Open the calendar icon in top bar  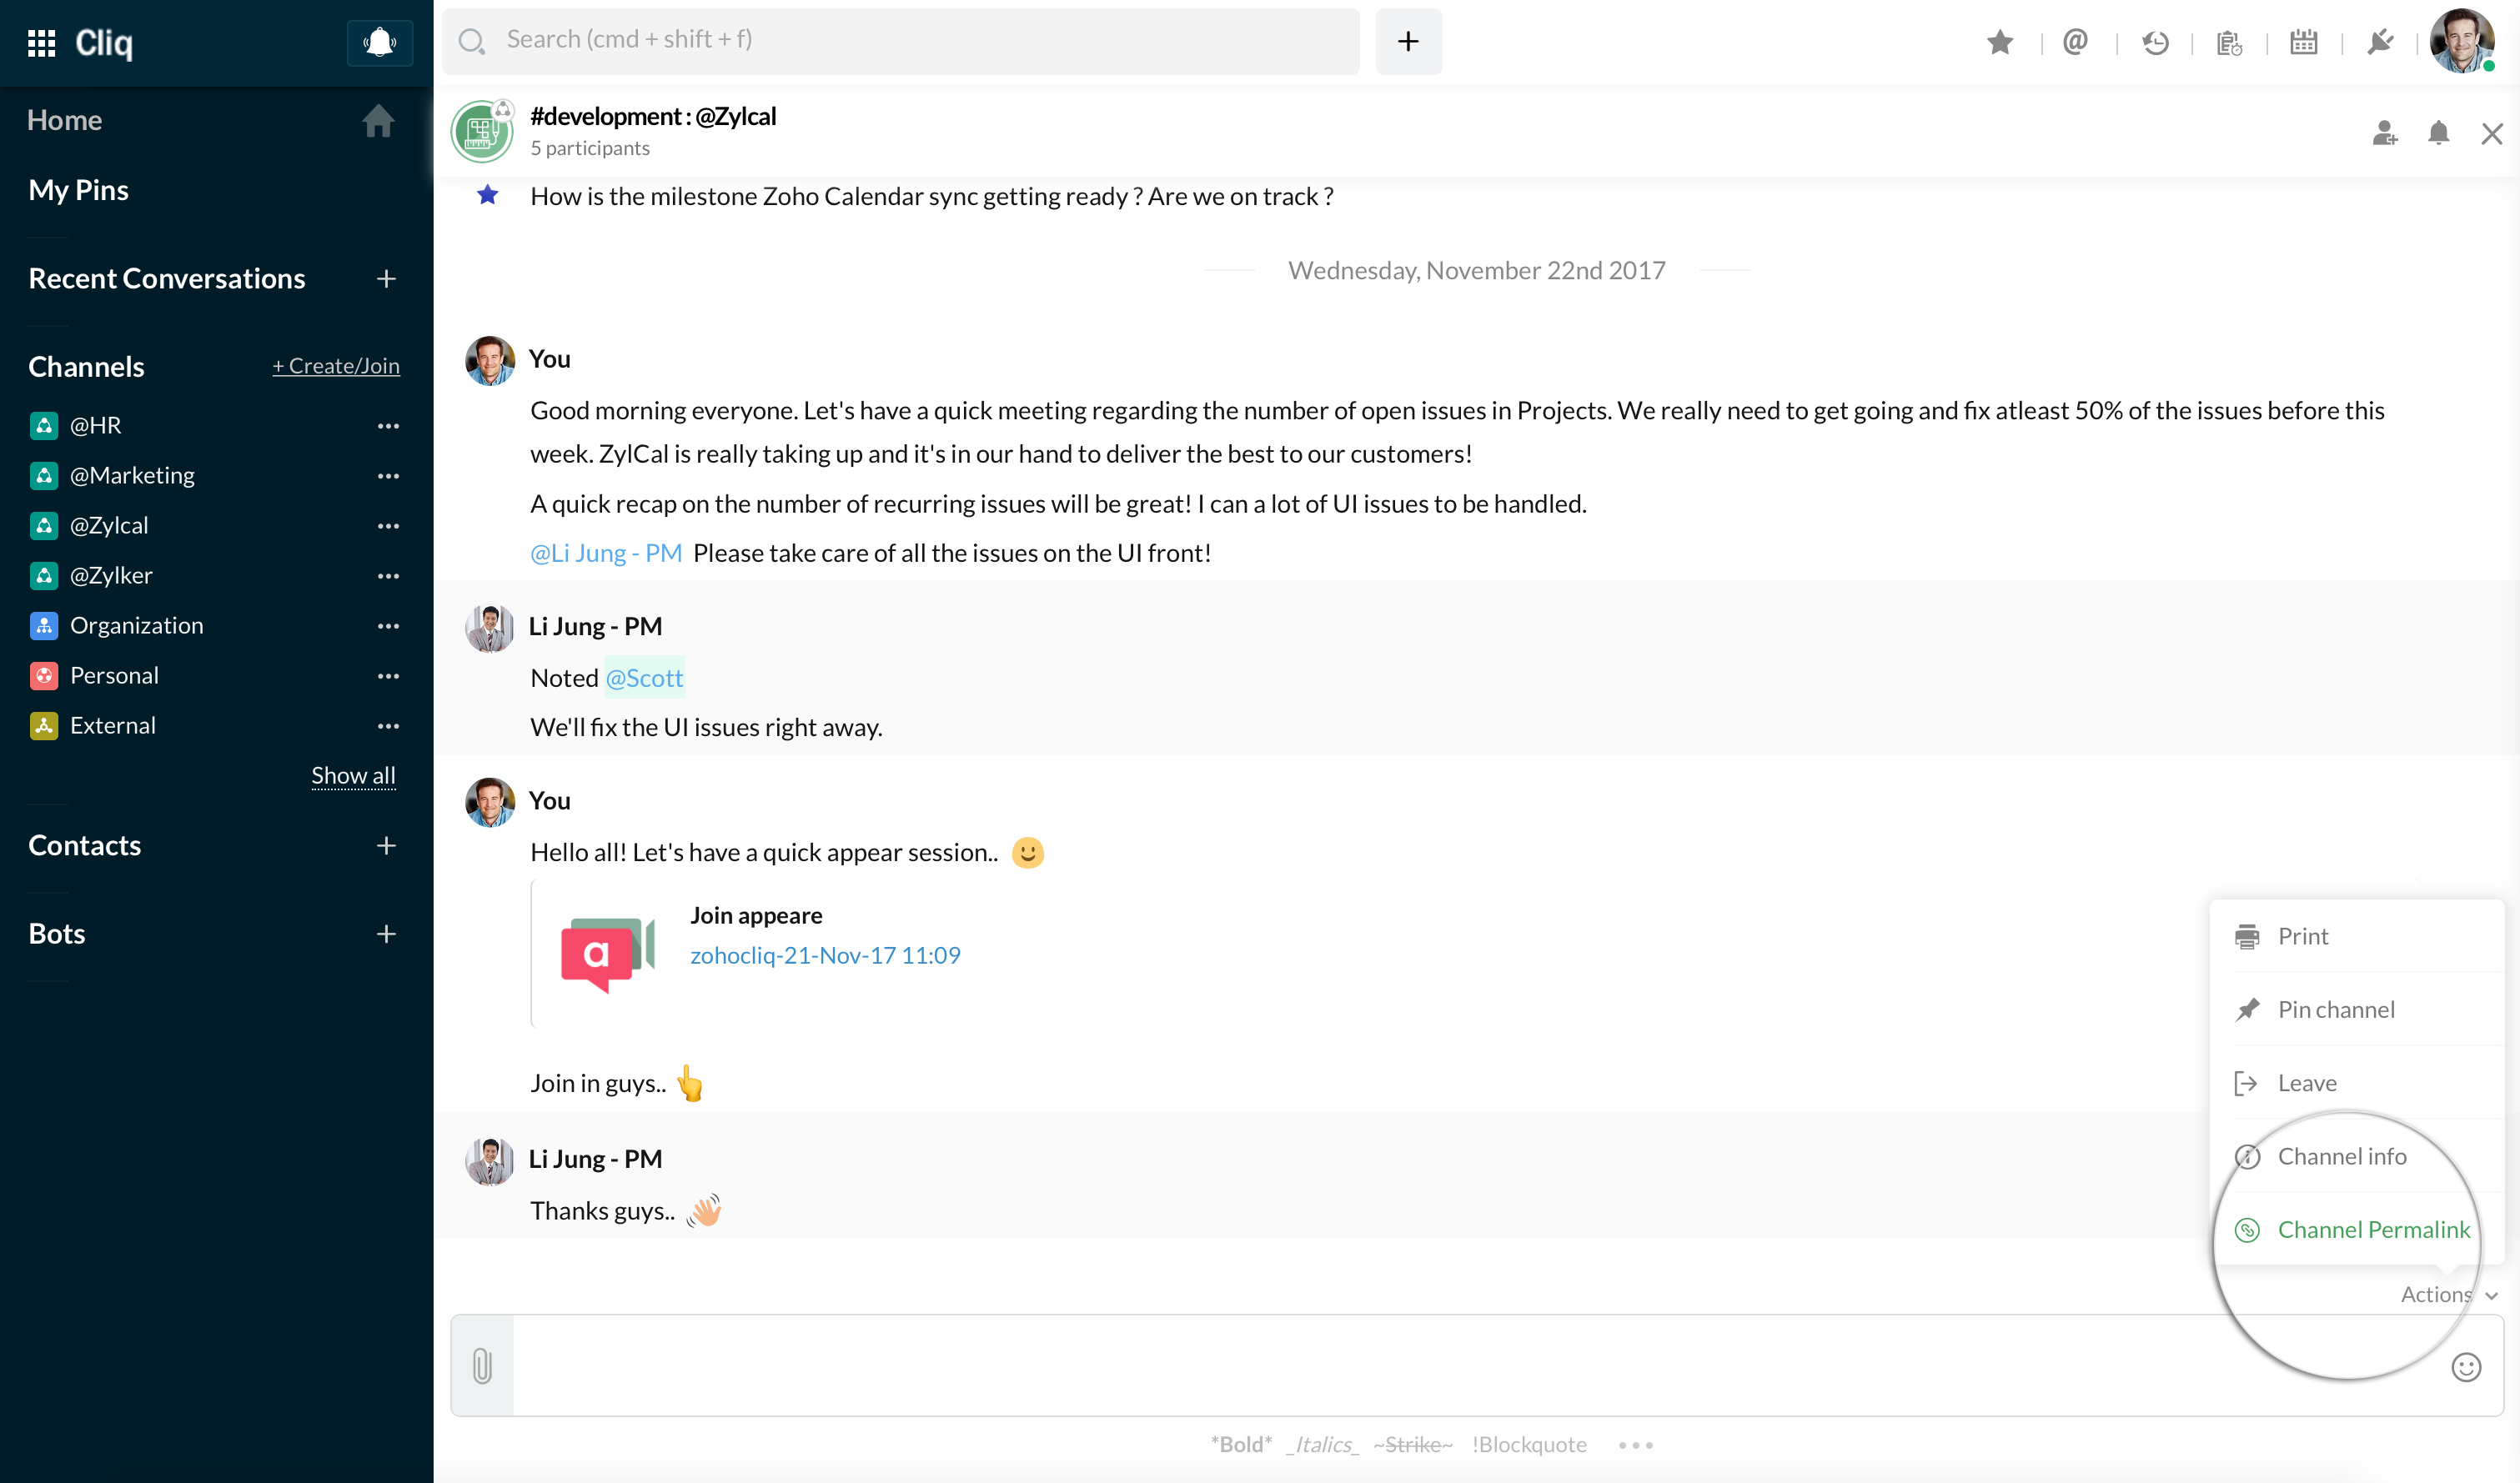(2304, 42)
